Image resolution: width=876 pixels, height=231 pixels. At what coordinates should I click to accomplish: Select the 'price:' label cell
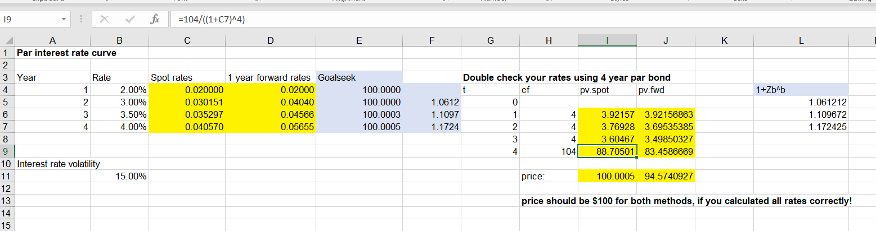coord(549,176)
